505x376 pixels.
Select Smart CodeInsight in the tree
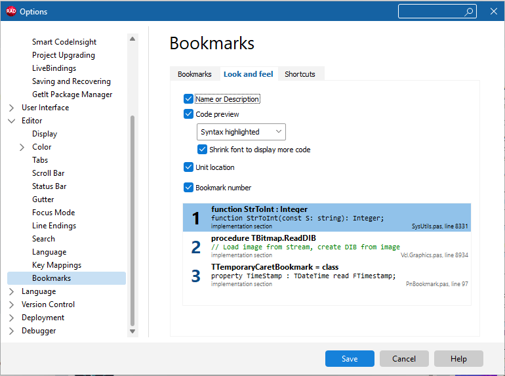[64, 42]
